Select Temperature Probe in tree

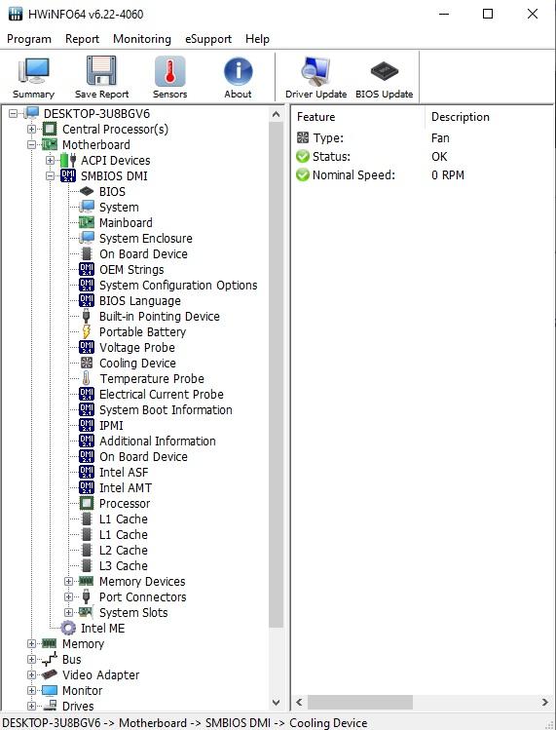(152, 378)
